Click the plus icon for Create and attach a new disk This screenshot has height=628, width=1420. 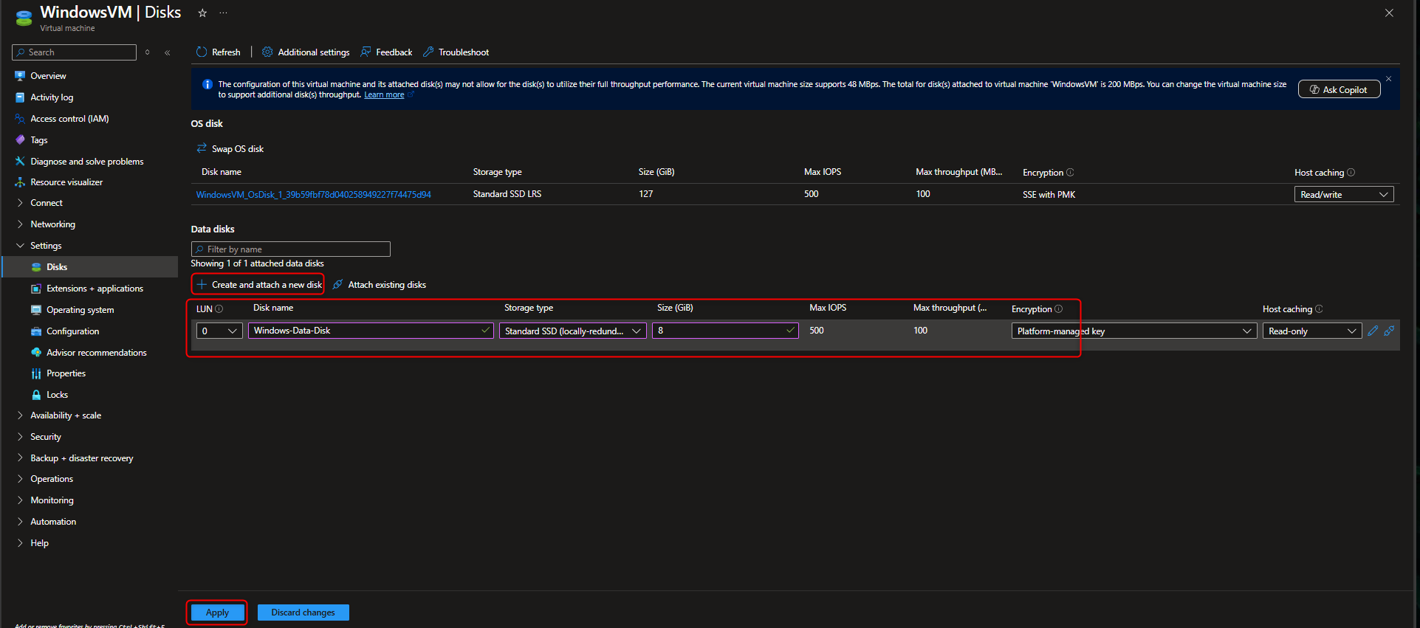coord(202,284)
